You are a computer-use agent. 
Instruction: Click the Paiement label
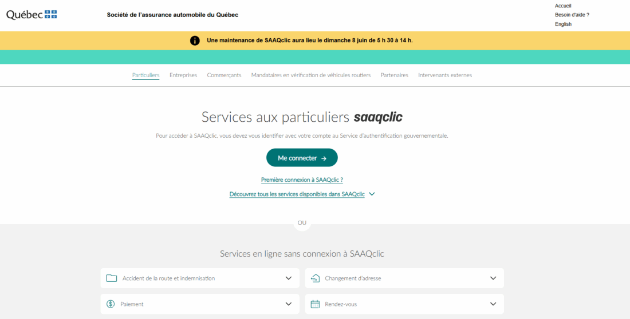pos(132,304)
